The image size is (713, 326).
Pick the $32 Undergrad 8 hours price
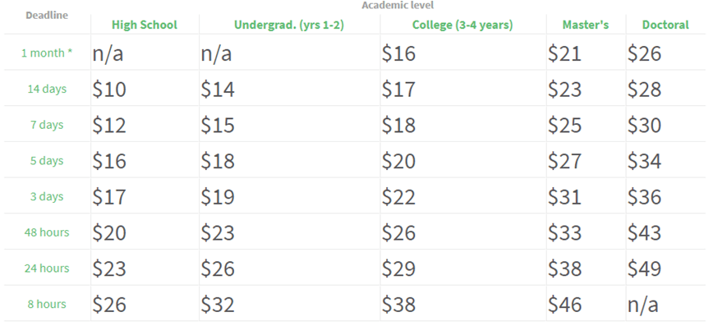coord(218,305)
